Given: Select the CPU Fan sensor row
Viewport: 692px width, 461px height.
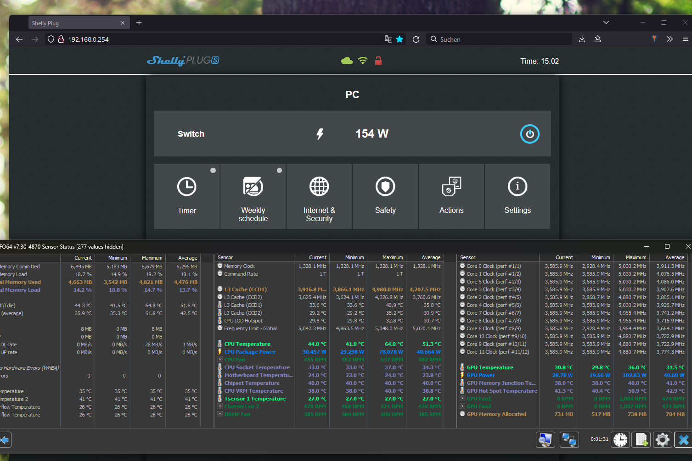Looking at the screenshot, I should [329, 360].
